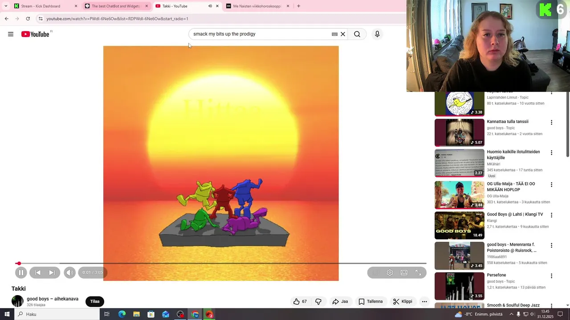This screenshot has width=570, height=320.
Task: Click the browser address bar URL
Action: coord(118,19)
